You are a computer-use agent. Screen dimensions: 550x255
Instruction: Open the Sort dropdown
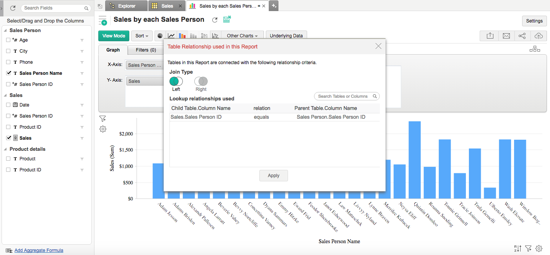coord(142,36)
